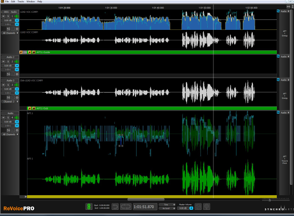Click the 0001 - Audio track name button
The image size is (294, 216).
pyautogui.click(x=10, y=12)
